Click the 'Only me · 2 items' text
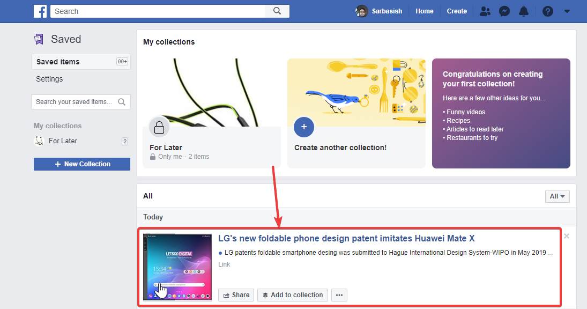This screenshot has width=587, height=309. click(x=183, y=157)
